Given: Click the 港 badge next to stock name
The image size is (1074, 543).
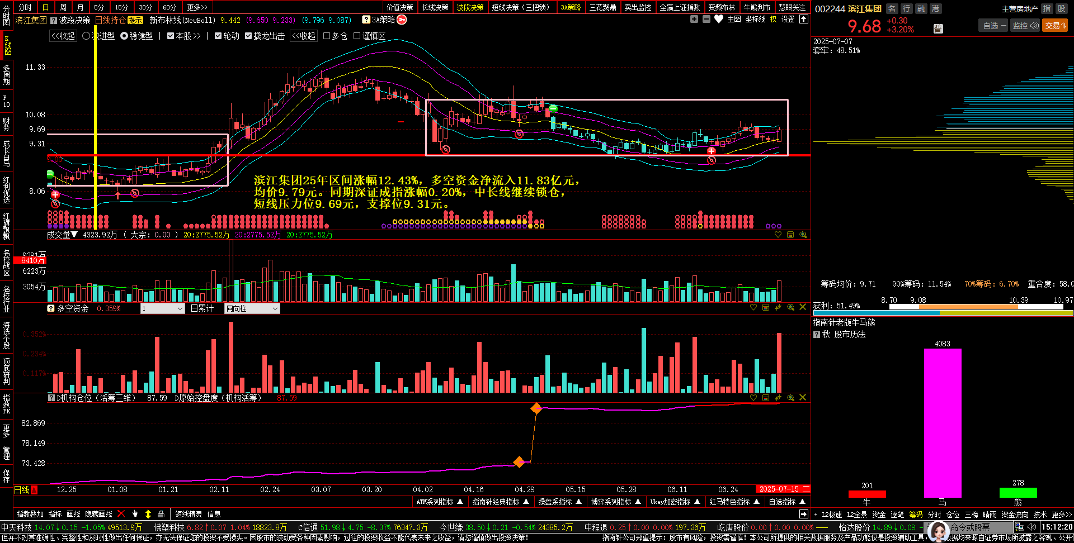Looking at the screenshot, I should tap(935, 8).
